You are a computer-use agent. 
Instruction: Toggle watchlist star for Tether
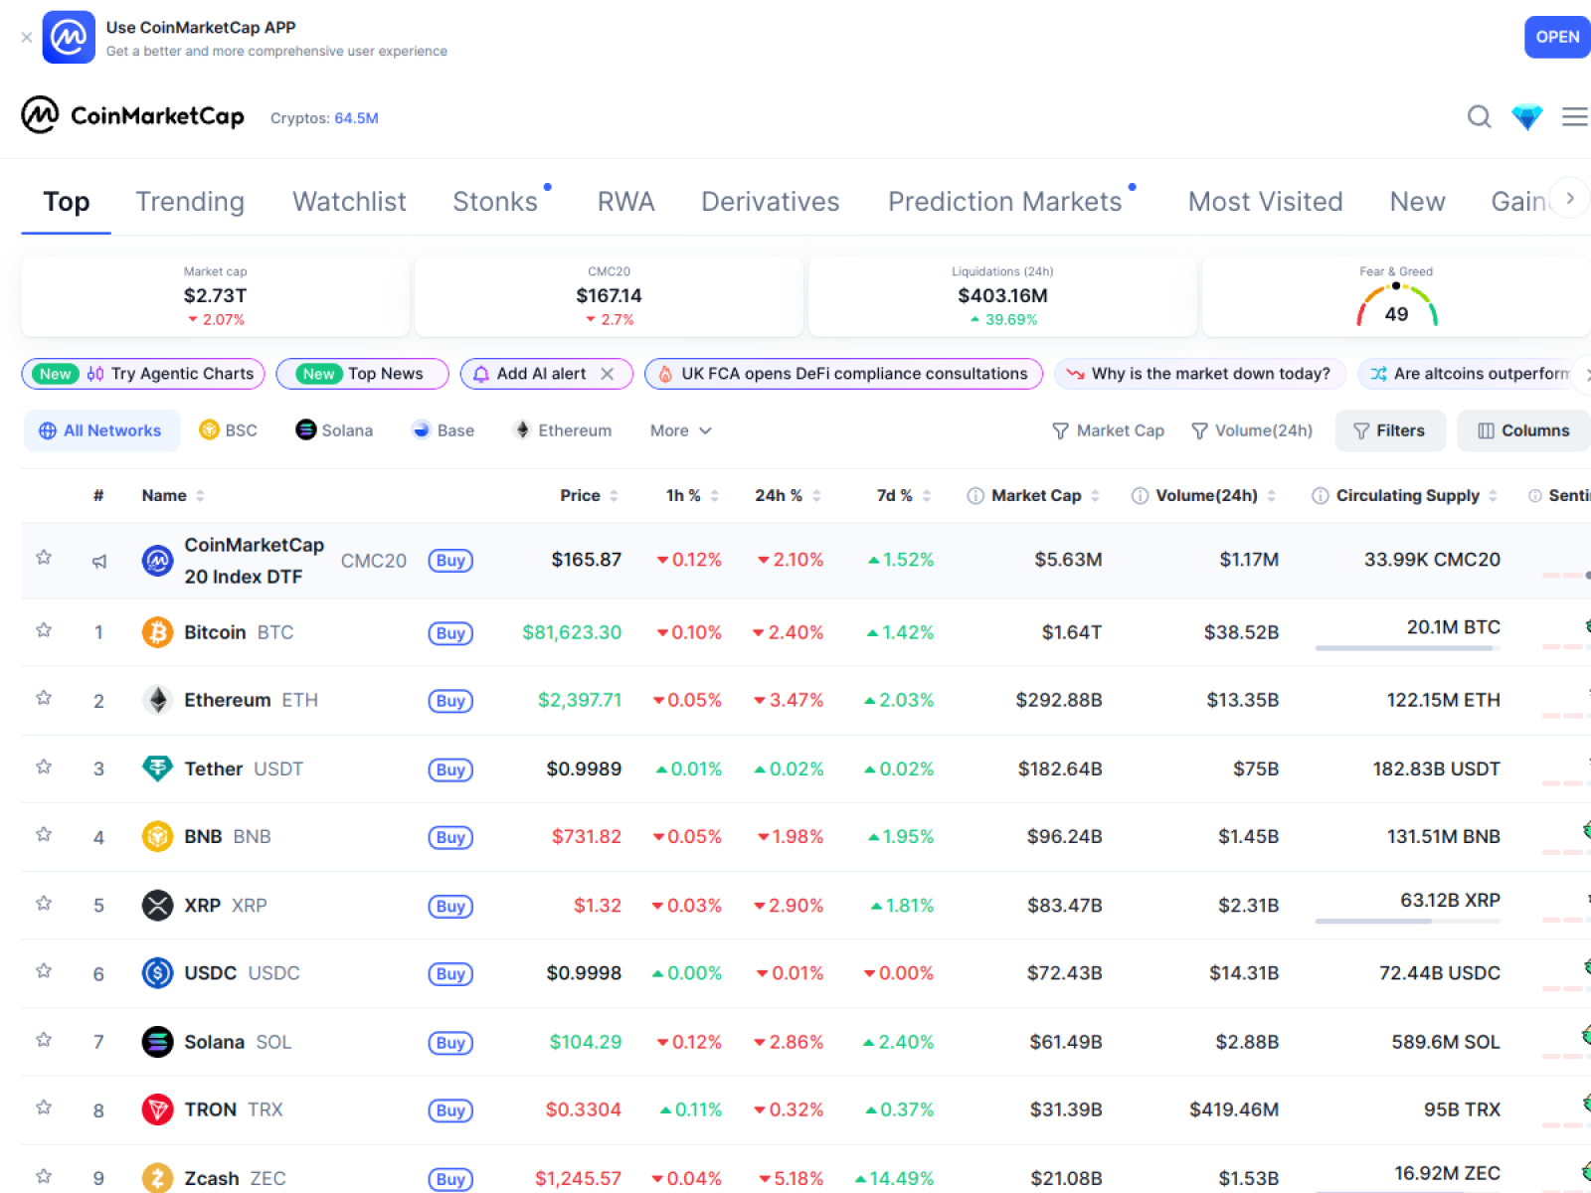tap(44, 767)
